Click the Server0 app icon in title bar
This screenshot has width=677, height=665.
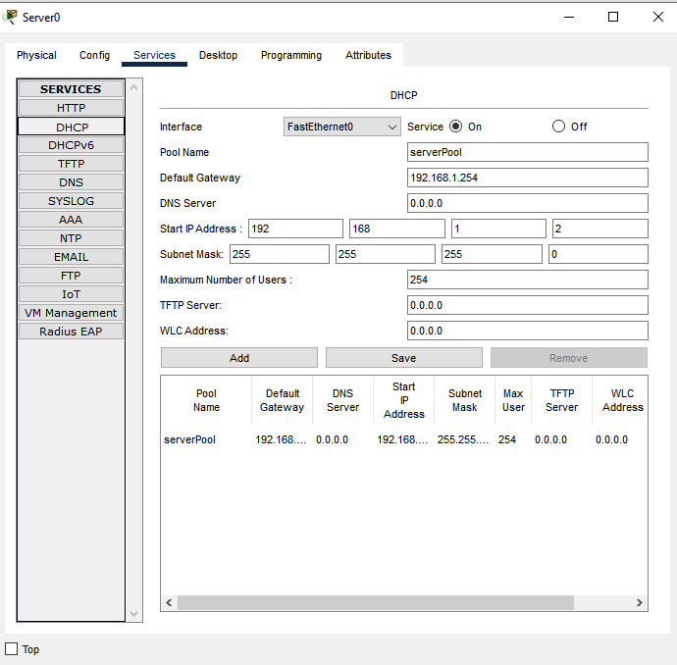[11, 17]
